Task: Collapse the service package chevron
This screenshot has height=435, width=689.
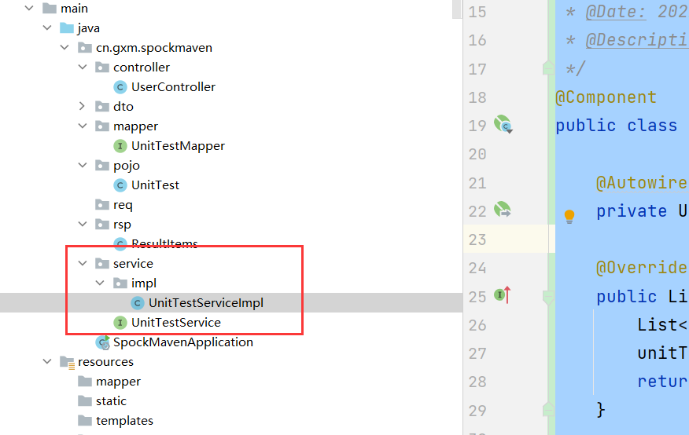Action: point(82,263)
